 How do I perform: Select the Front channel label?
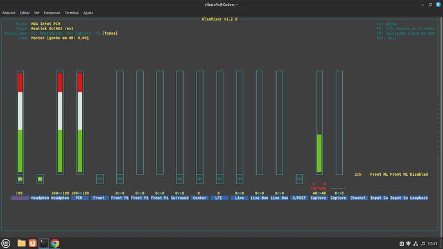click(100, 198)
